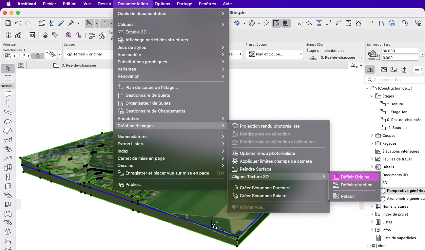Click the ID element button
This screenshot has width=425, height=250.
pyautogui.click(x=32, y=35)
